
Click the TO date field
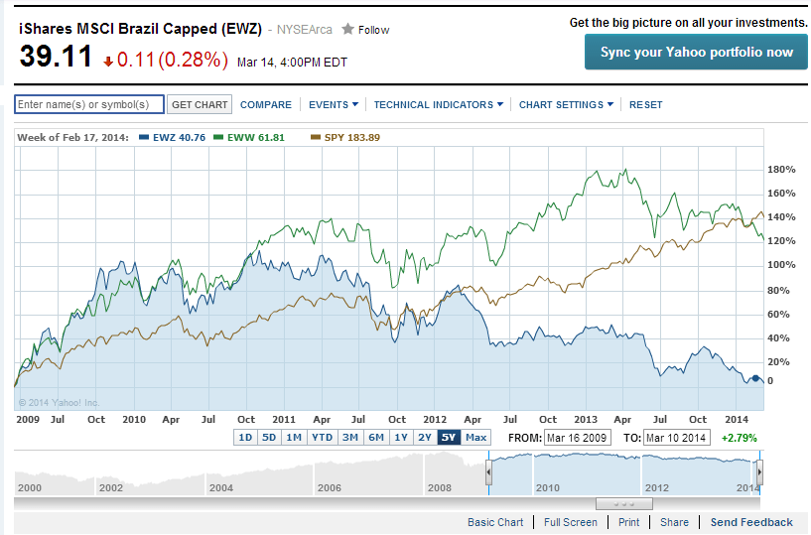(677, 438)
